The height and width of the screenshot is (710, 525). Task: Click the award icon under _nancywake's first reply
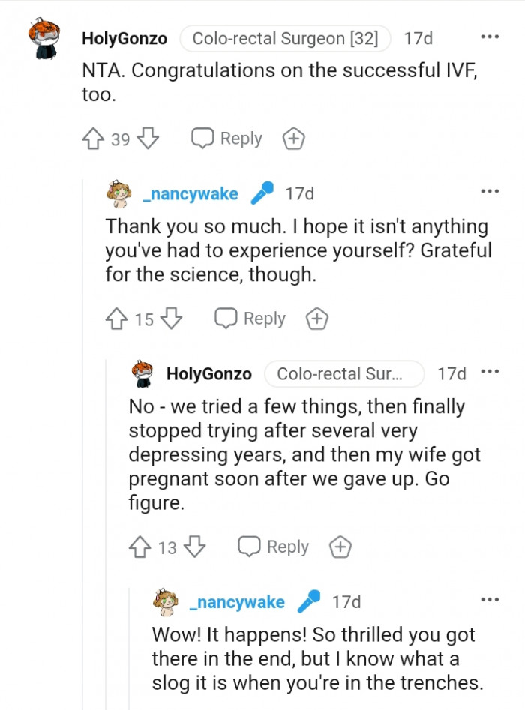317,318
